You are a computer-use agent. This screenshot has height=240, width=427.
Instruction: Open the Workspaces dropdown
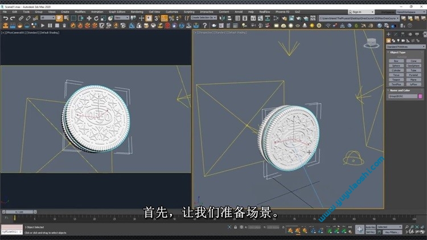tap(410, 12)
